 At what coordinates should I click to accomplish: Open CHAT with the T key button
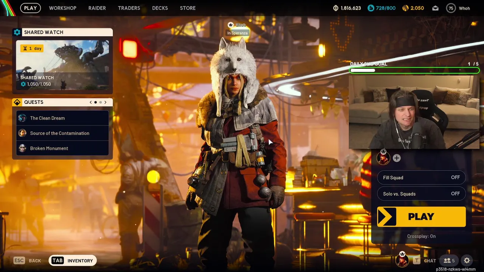point(424,261)
